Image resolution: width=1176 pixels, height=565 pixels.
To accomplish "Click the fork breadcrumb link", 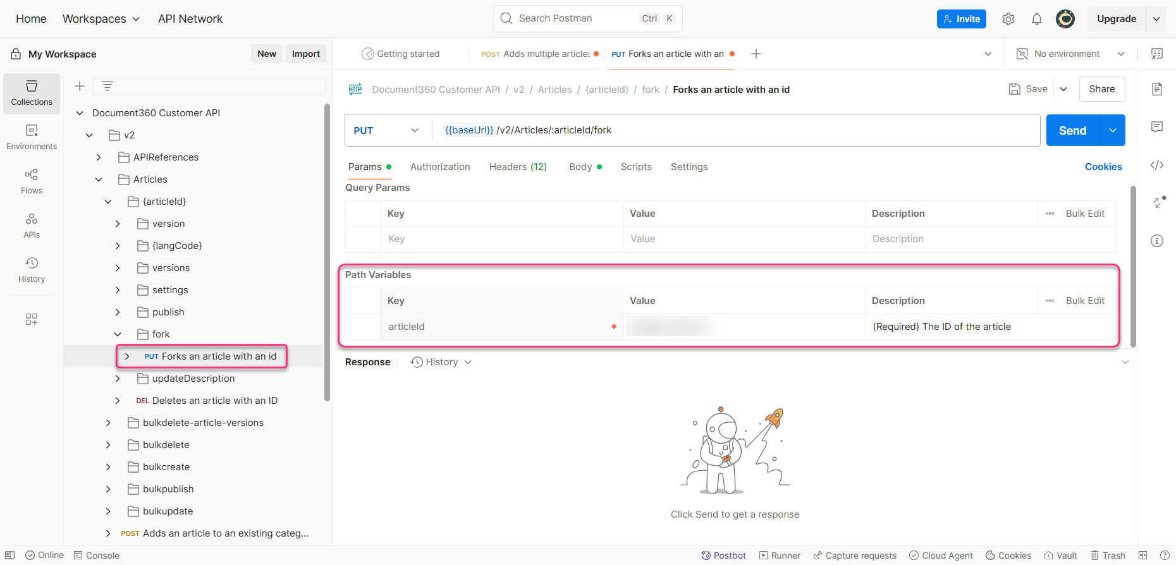I will pyautogui.click(x=651, y=90).
